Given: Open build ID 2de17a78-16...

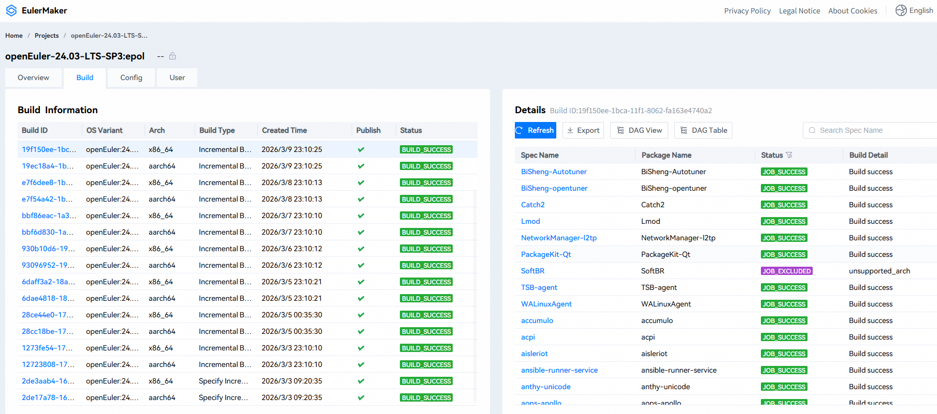Looking at the screenshot, I should tap(48, 397).
